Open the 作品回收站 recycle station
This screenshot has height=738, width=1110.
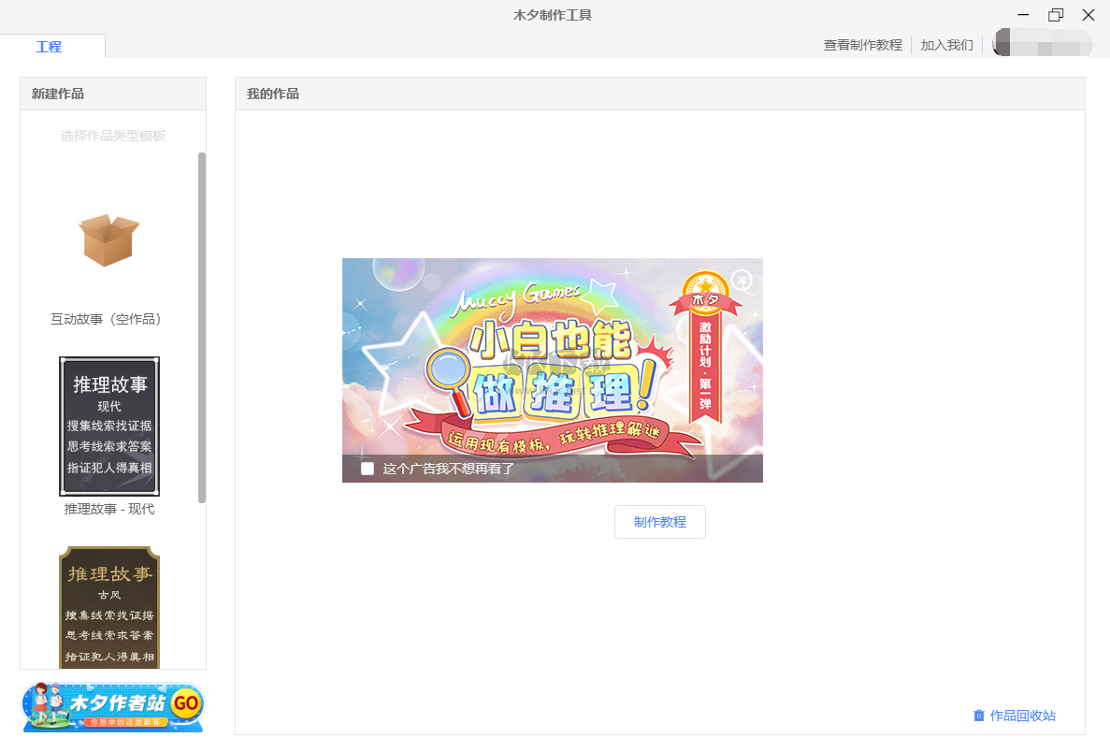click(1022, 716)
